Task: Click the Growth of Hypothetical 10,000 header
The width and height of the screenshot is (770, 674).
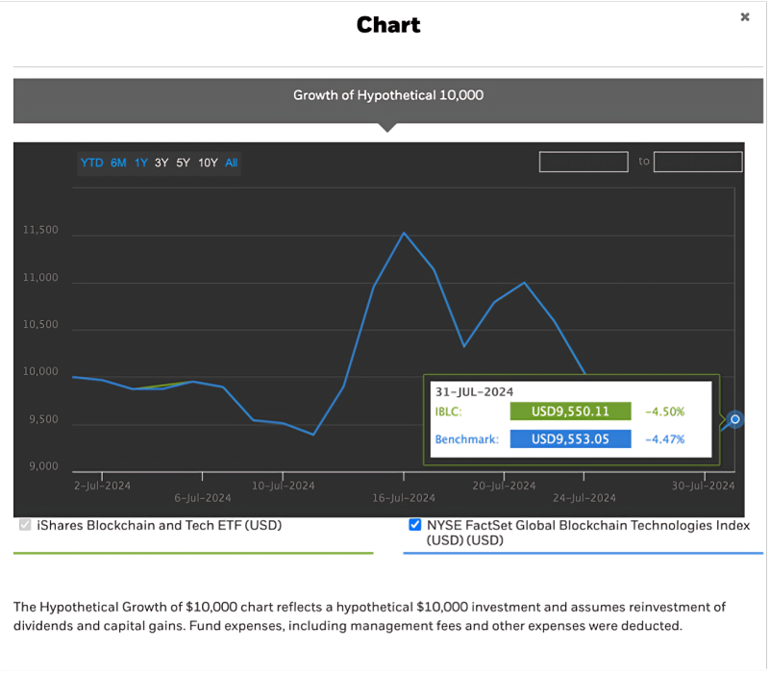Action: pyautogui.click(x=388, y=95)
